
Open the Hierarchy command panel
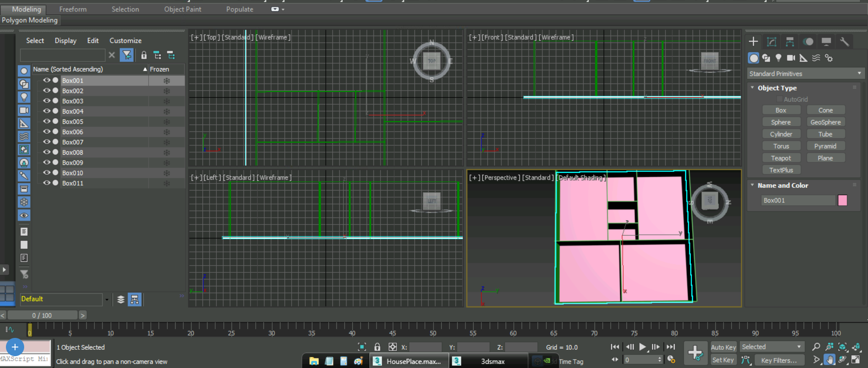tap(790, 41)
